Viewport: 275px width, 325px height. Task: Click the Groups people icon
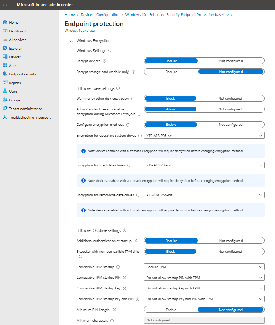[x=5, y=100]
